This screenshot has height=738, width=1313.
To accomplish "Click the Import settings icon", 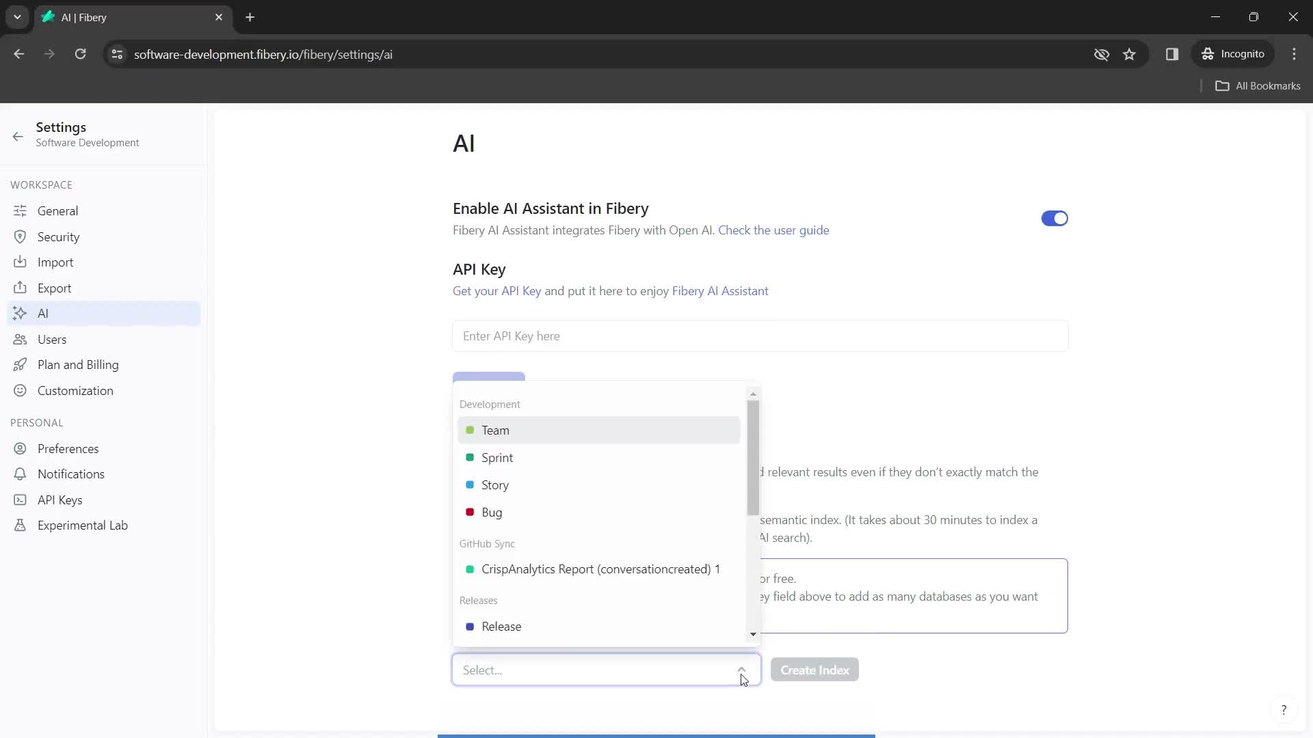I will [x=20, y=262].
